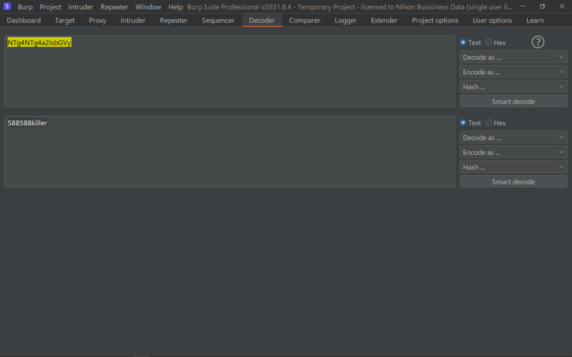Screen dimensions: 572x357
Task: Minimize the Burp Suite window
Action: coord(523,7)
